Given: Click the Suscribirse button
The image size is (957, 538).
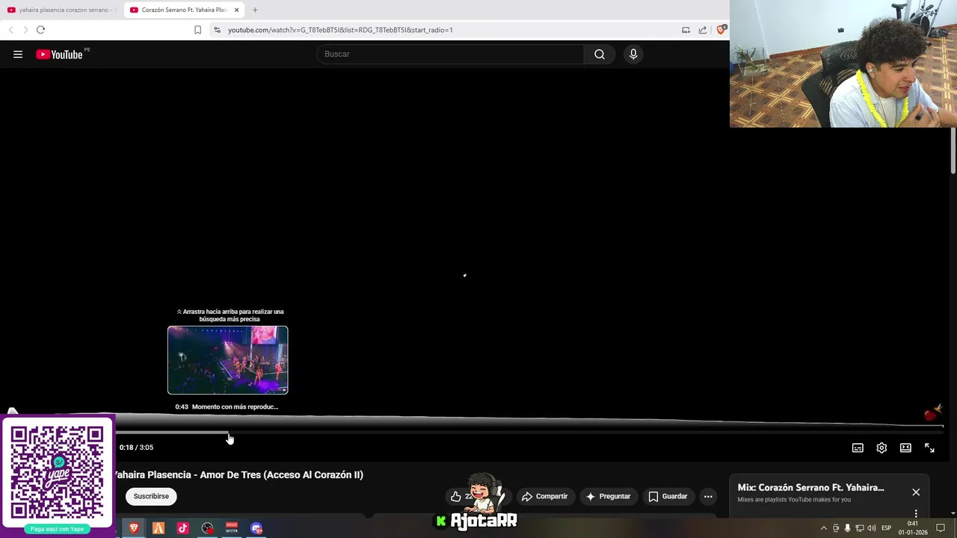Looking at the screenshot, I should pyautogui.click(x=151, y=496).
